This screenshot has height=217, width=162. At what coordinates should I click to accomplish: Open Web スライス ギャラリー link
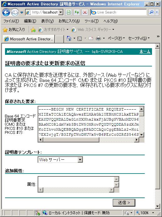point(93,30)
